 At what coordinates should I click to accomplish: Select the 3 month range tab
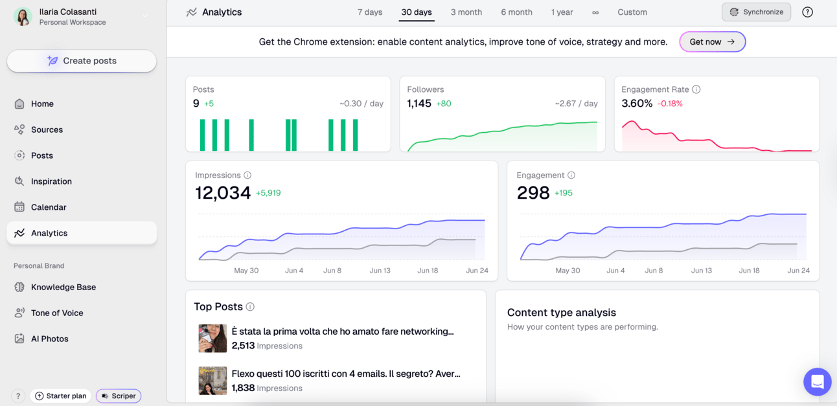tap(466, 12)
